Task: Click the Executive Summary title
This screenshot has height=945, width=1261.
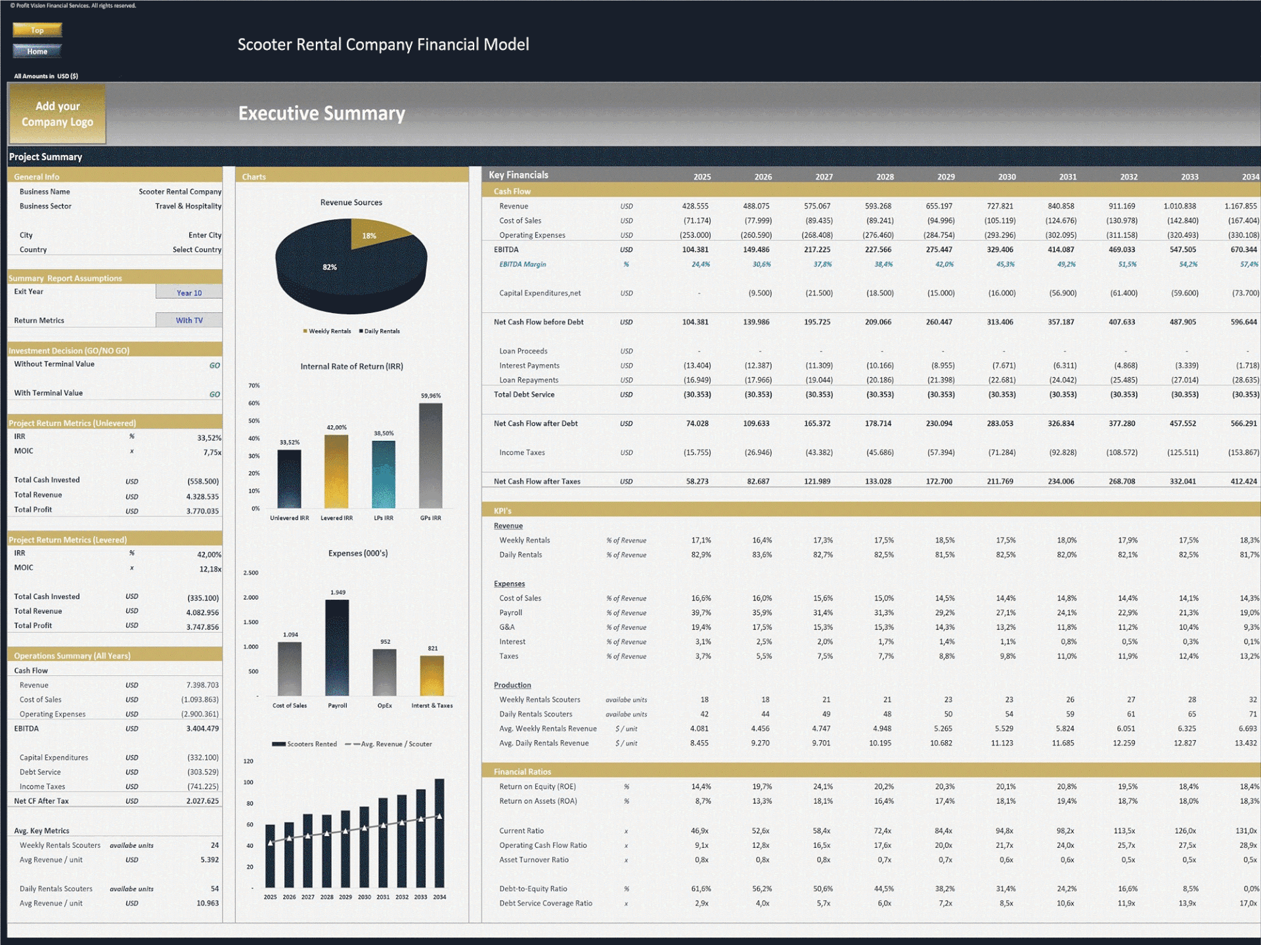Action: (322, 114)
